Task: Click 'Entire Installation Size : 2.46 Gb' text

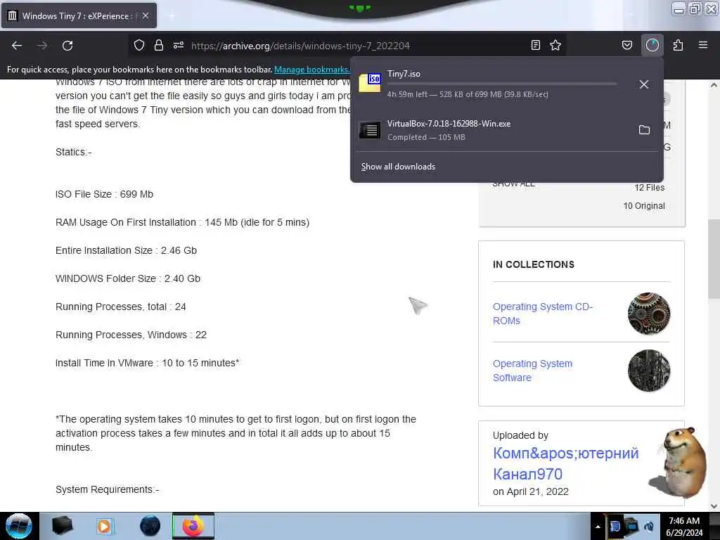Action: click(127, 250)
